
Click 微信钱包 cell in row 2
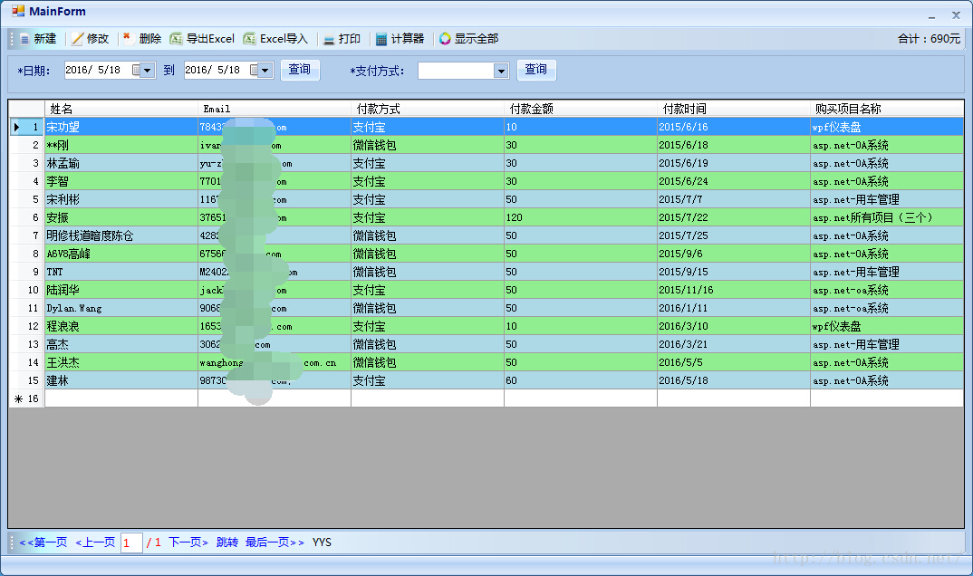click(428, 145)
